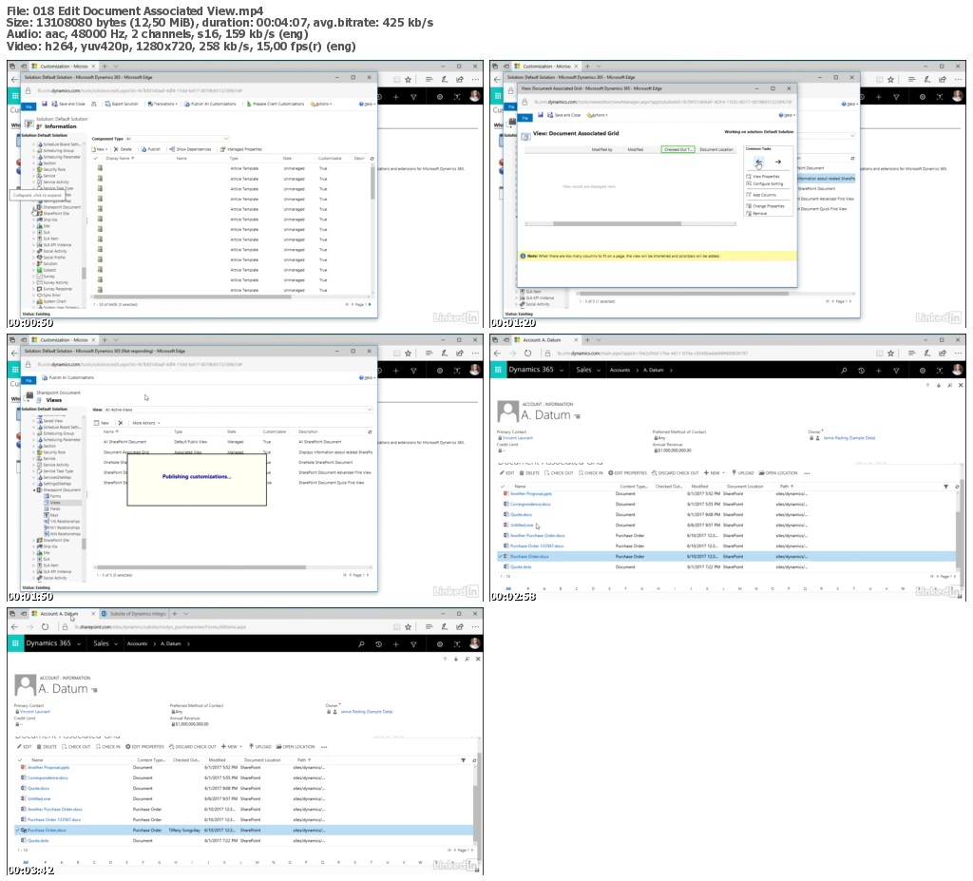This screenshot has height=881, width=973.
Task: Click the quick-create plus icon in the 00:02:58 nav bar
Action: (879, 370)
